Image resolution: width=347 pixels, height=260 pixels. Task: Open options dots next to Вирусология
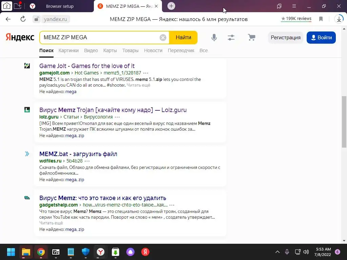tap(117, 117)
